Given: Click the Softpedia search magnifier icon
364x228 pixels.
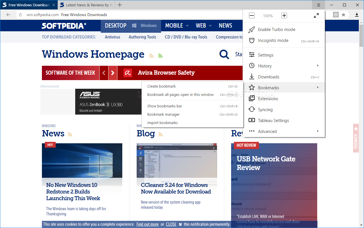Looking at the screenshot, I should pyautogui.click(x=224, y=54).
